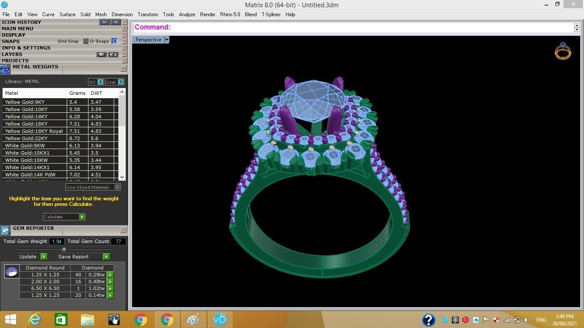
Task: Toggle Grid Snap off/on
Action: [86, 41]
